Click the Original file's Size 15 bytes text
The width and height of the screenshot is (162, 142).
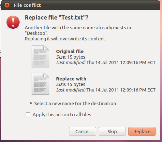pyautogui.click(x=71, y=57)
